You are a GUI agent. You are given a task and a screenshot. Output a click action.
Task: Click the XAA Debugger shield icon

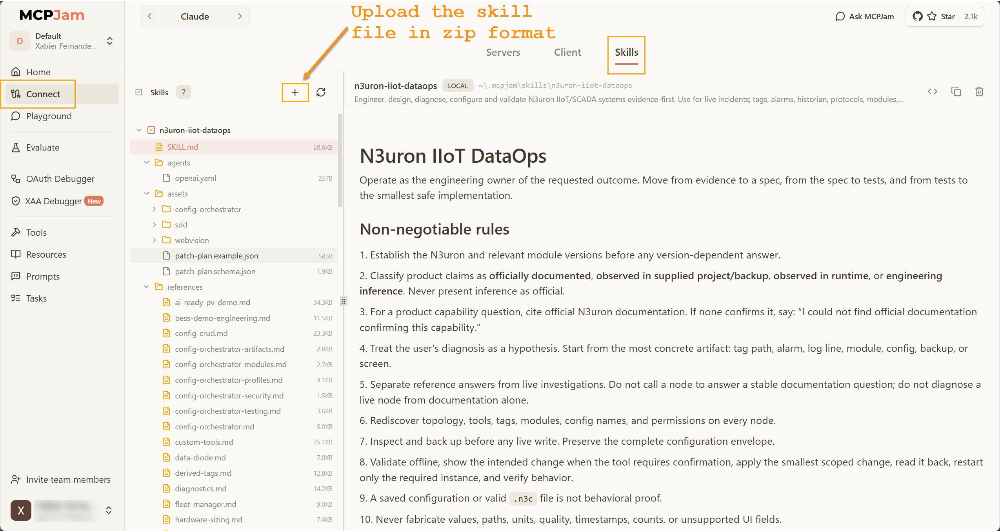16,201
